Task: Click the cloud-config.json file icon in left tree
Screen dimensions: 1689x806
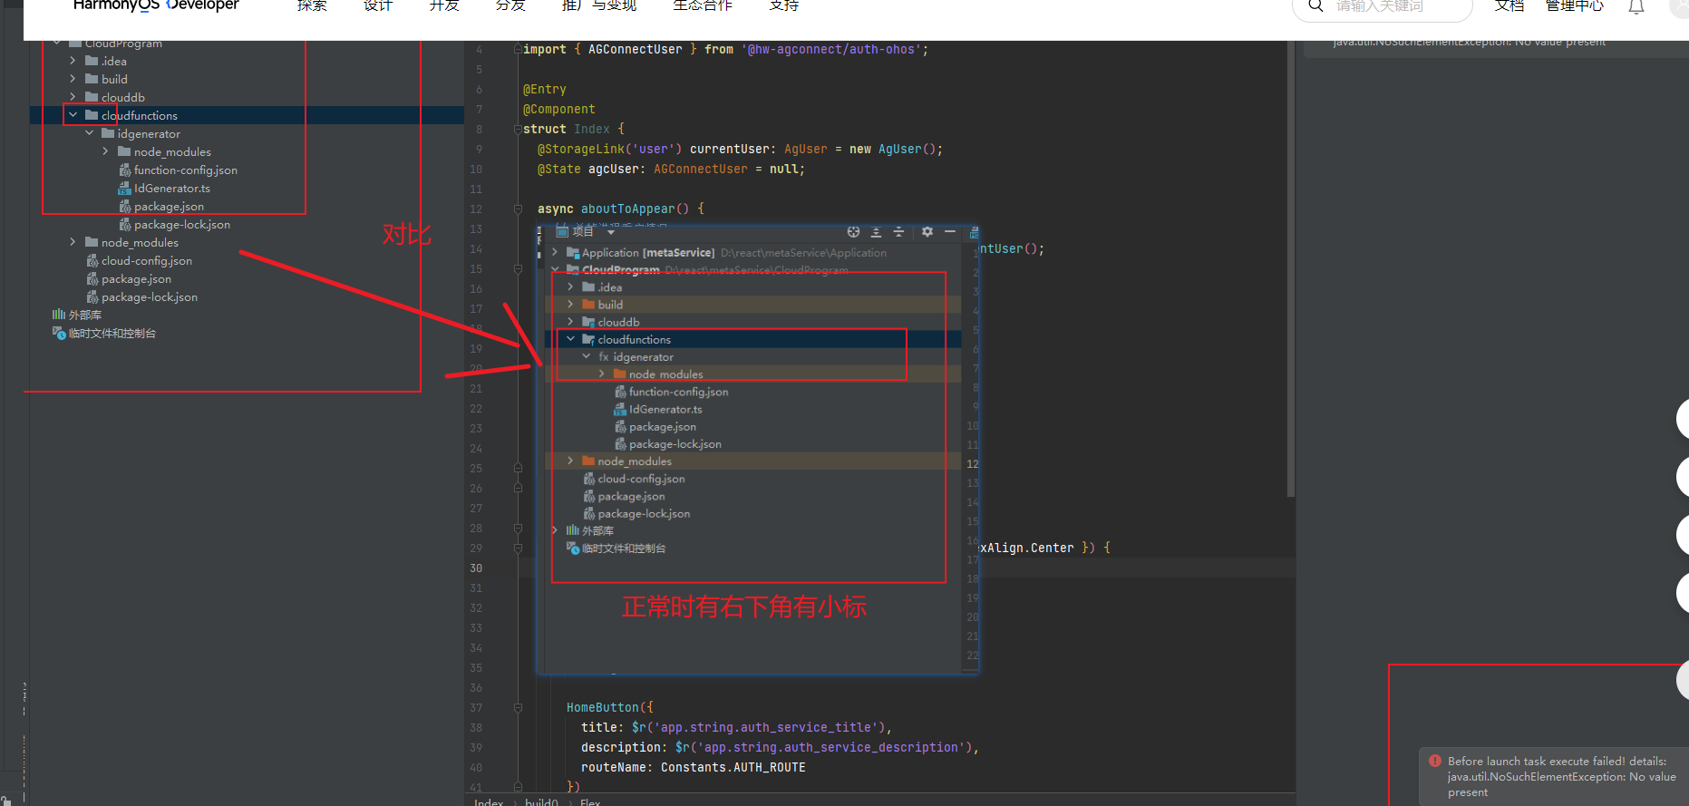Action: tap(92, 261)
